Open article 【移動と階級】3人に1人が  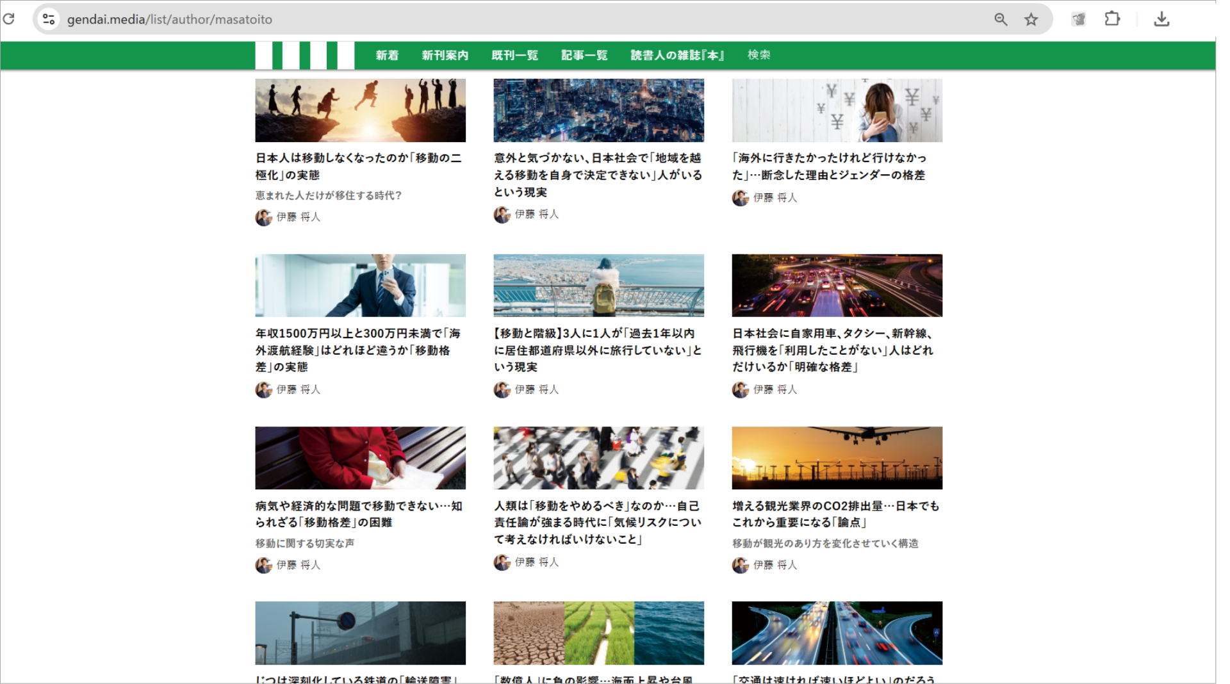pos(598,350)
